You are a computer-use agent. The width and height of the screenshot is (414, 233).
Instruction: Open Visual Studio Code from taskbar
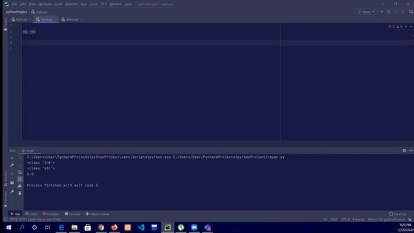(141, 227)
